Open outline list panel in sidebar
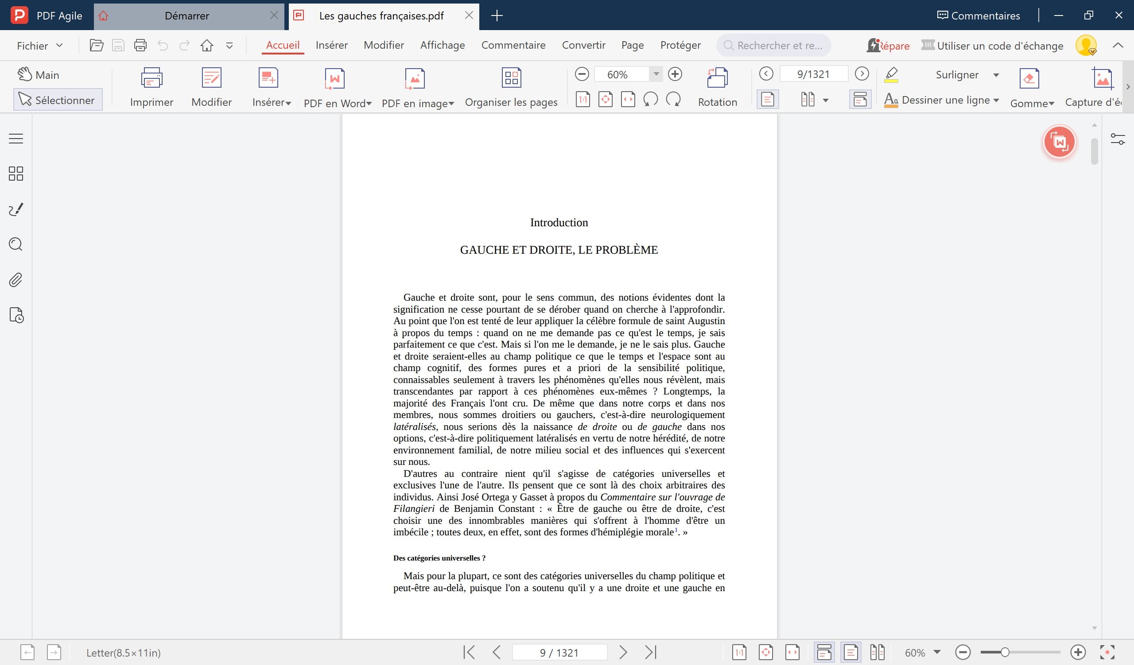 click(x=16, y=139)
